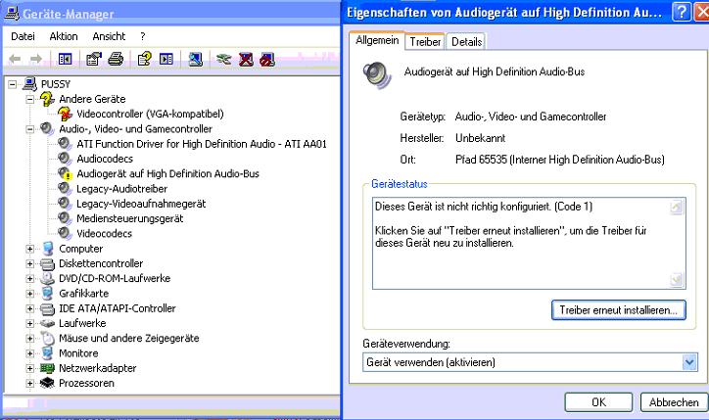This screenshot has height=420, width=709.
Task: Expand the IDE ATA/ATAPI-Controller branch
Action: click(29, 308)
